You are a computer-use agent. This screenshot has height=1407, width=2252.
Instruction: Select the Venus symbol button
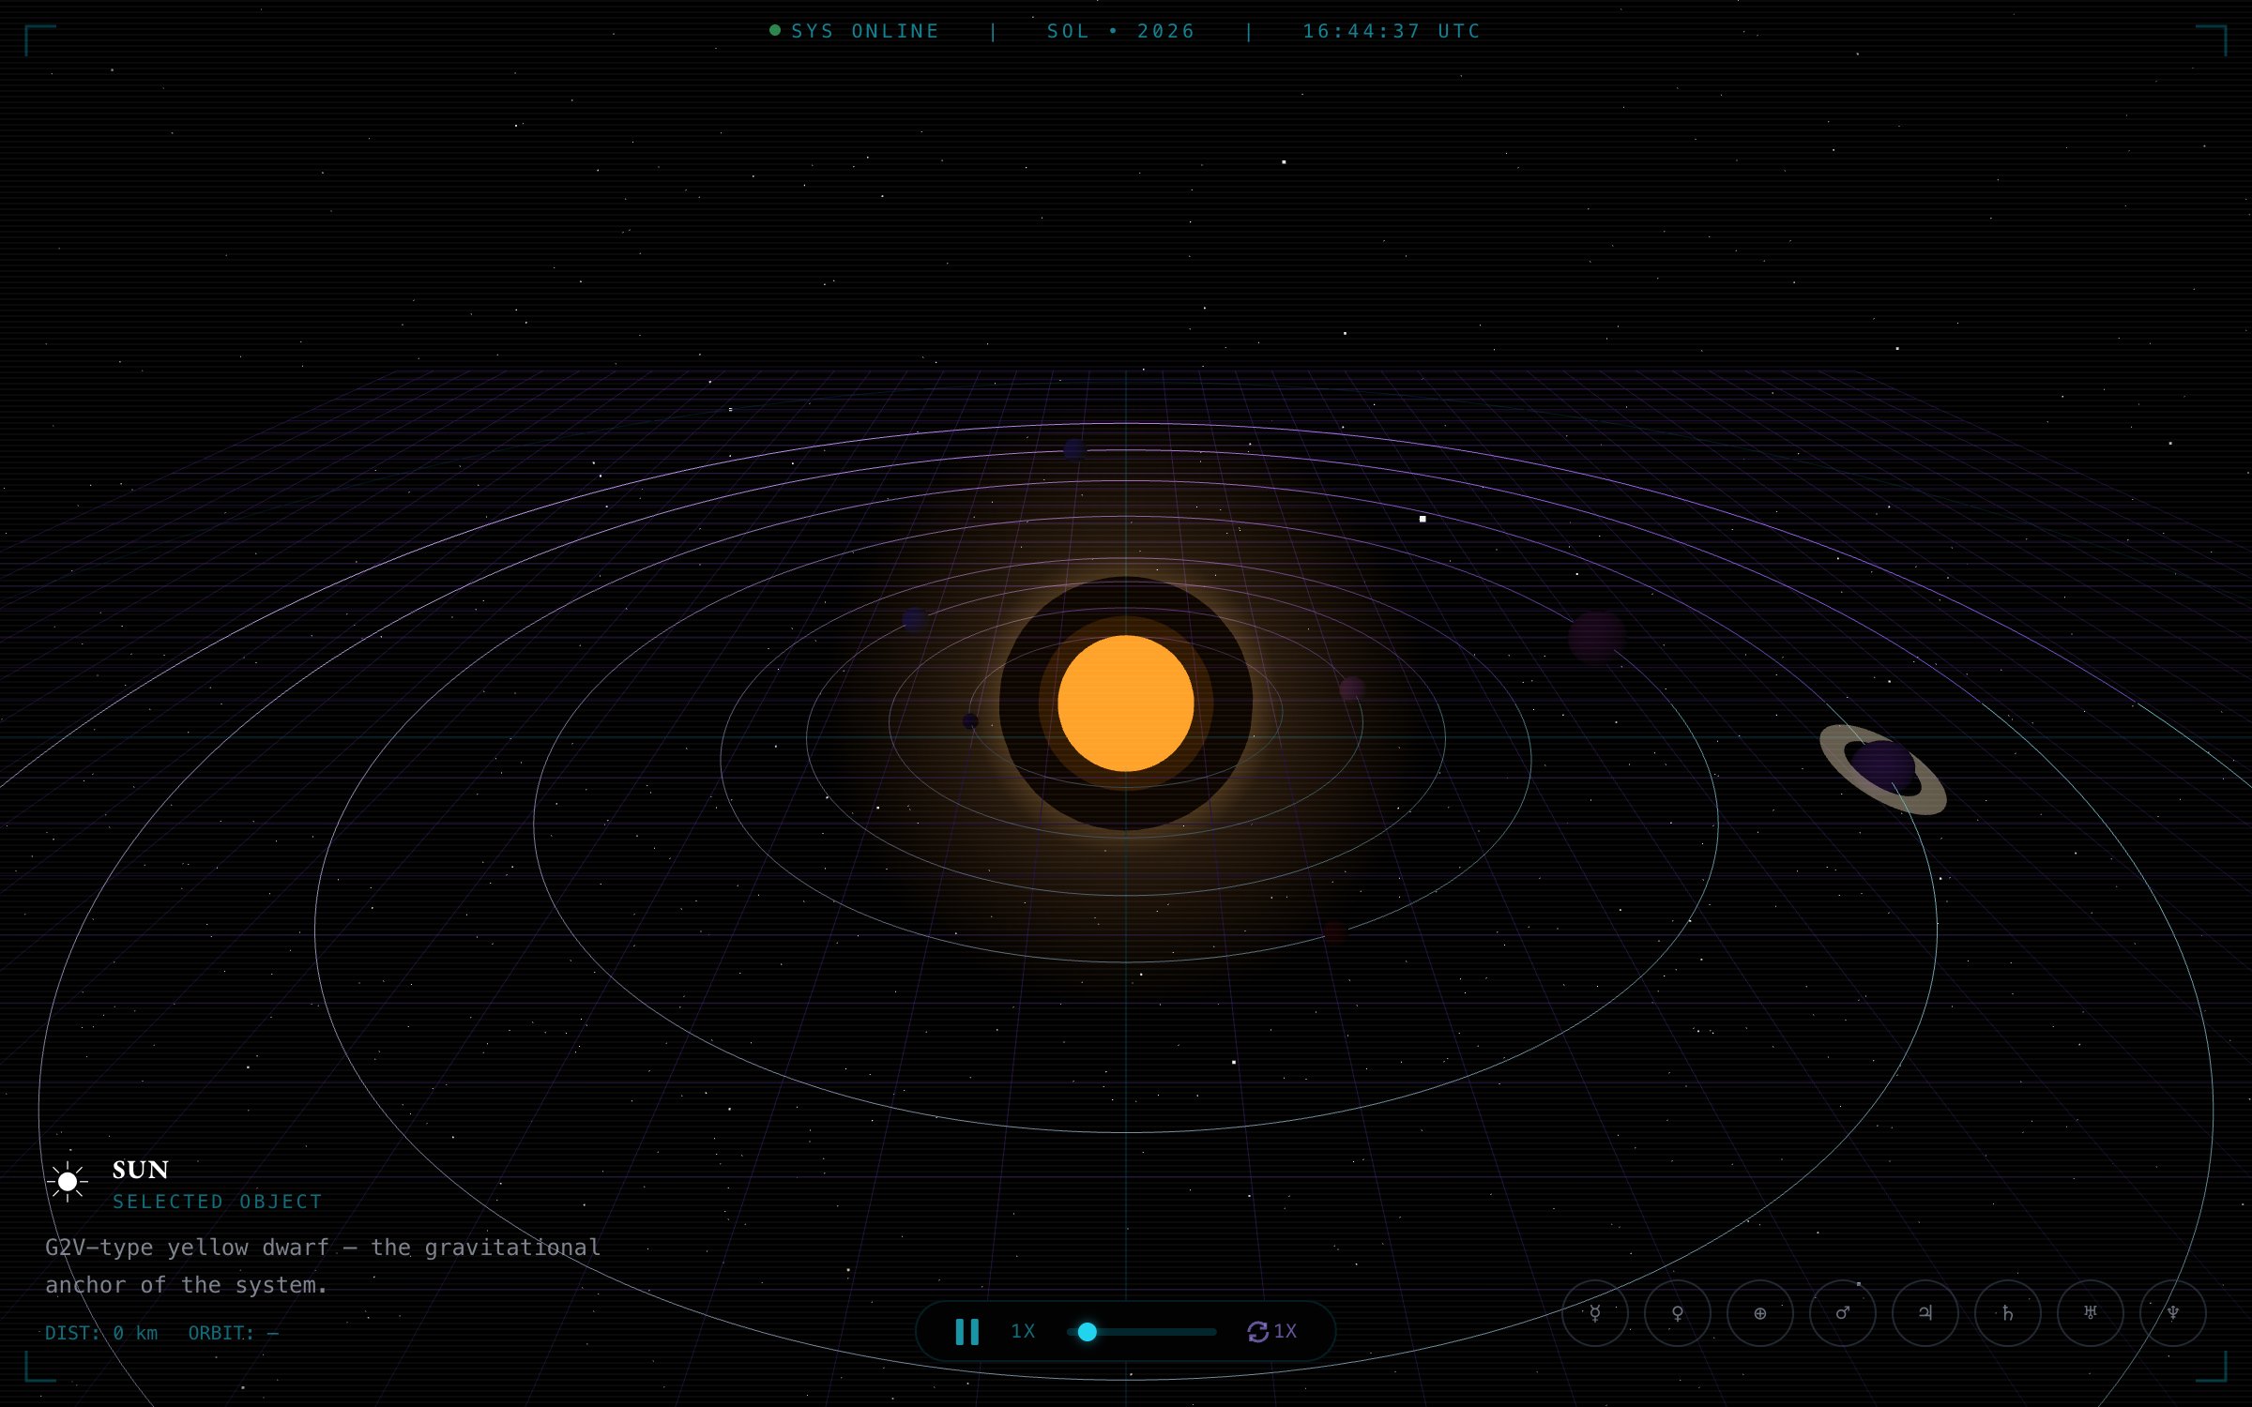coord(1677,1313)
